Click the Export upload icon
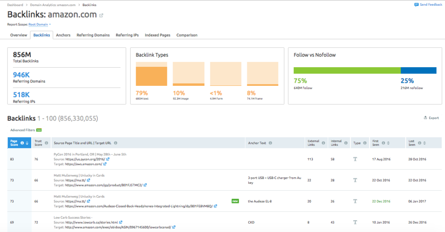 point(425,118)
